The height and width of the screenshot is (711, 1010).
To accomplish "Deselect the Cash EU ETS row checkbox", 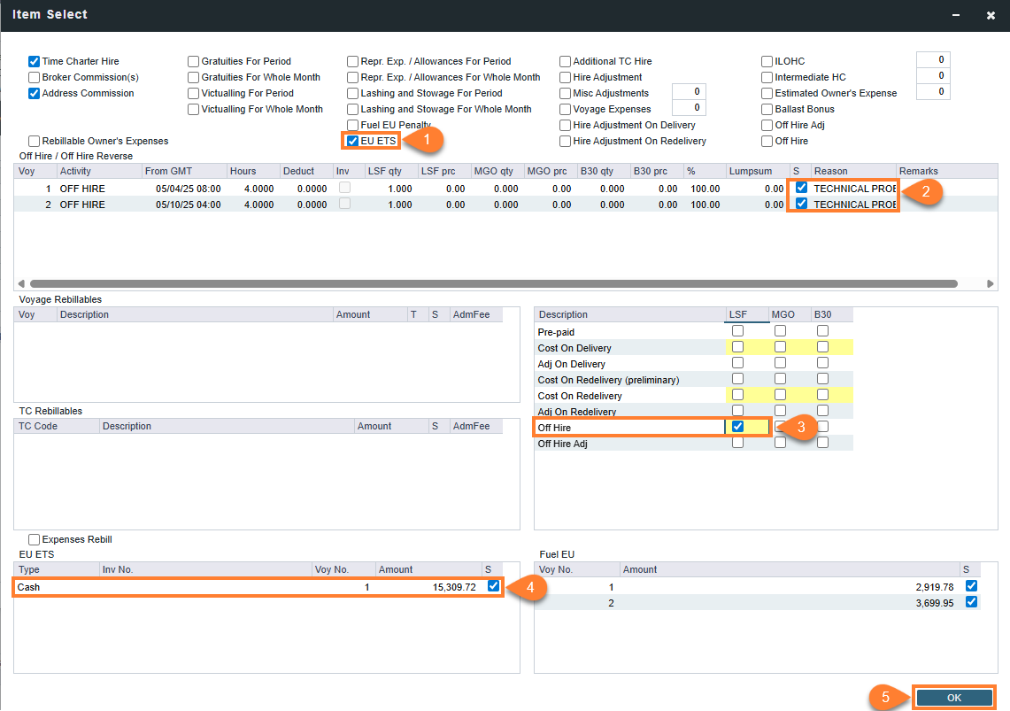I will click(493, 586).
